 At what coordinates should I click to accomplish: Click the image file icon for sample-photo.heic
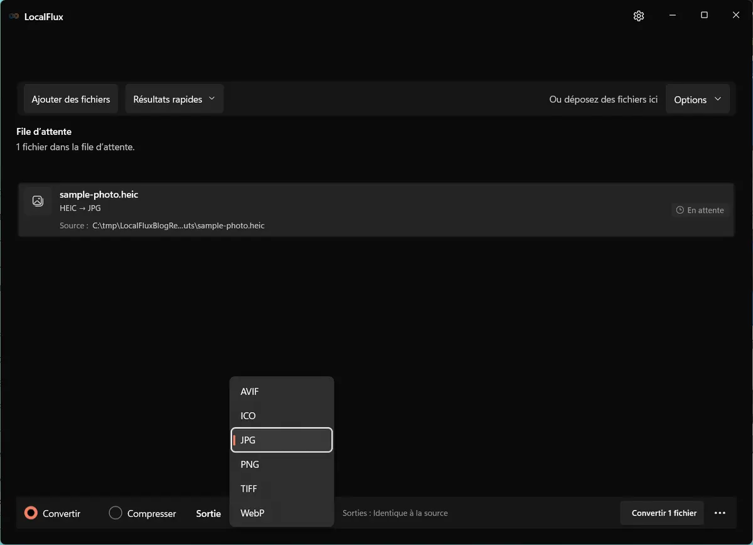pos(38,201)
